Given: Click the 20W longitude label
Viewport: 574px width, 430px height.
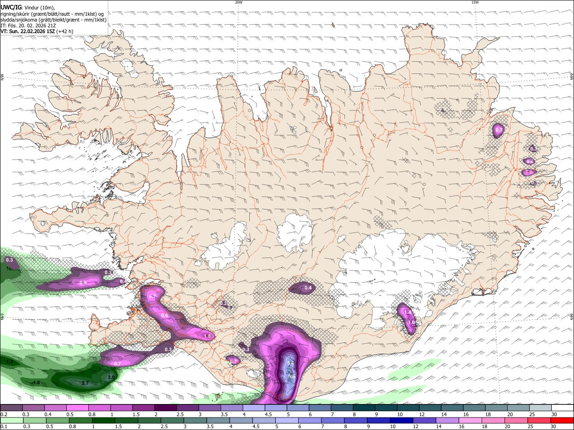Looking at the screenshot, I should [x=239, y=2].
